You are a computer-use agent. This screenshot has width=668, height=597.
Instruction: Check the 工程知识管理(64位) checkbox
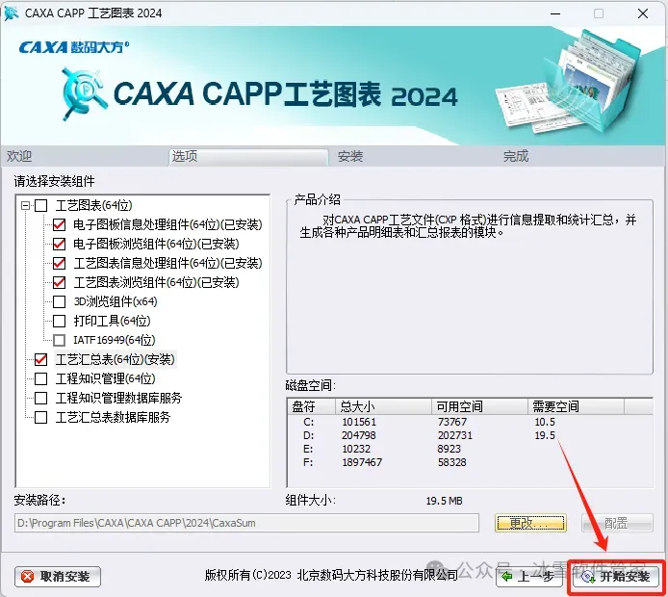coord(40,378)
